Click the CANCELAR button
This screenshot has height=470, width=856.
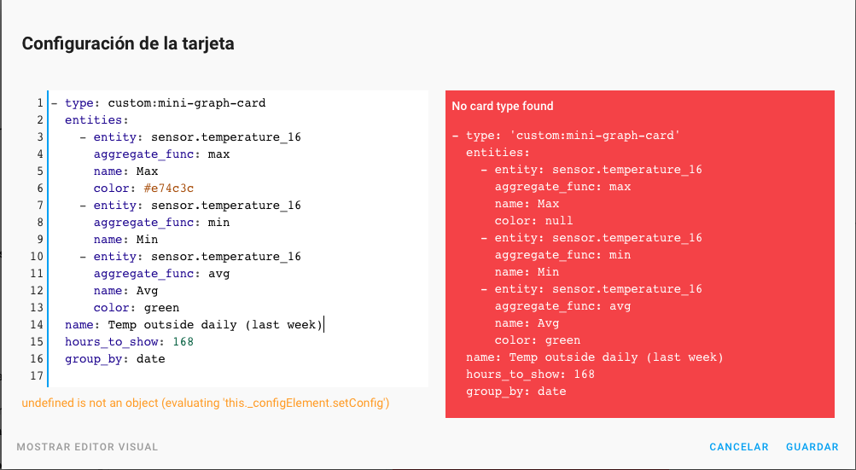pyautogui.click(x=738, y=446)
